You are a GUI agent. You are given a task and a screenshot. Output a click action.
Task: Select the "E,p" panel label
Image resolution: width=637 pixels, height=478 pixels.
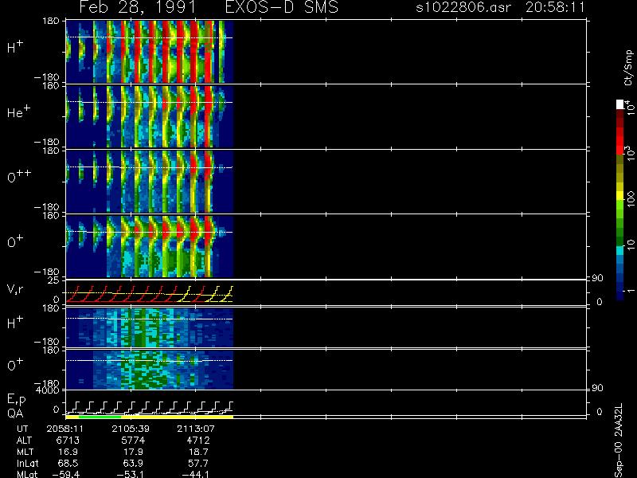[16, 400]
